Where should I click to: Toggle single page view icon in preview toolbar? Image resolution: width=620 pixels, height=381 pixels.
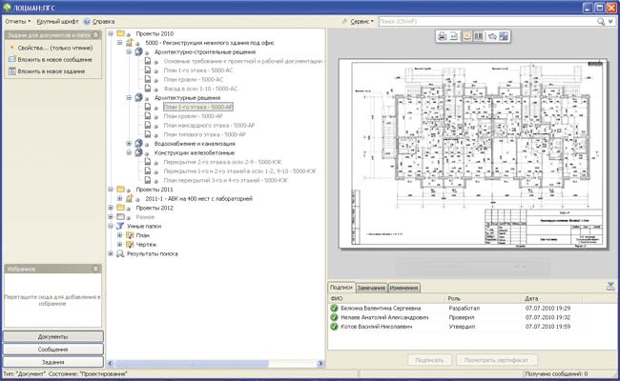click(467, 36)
